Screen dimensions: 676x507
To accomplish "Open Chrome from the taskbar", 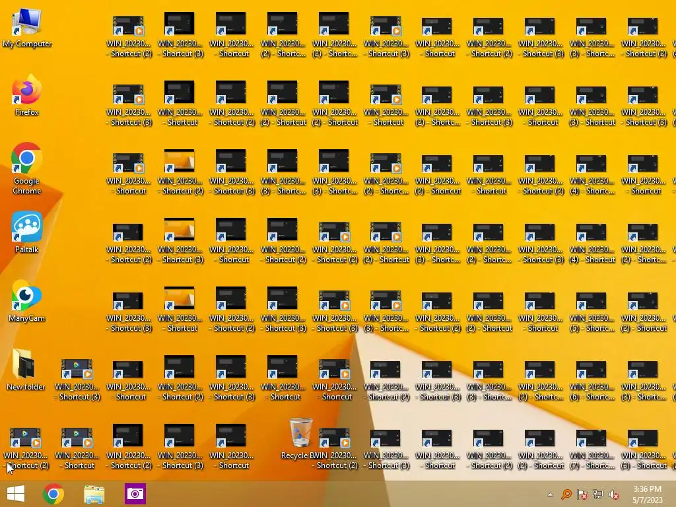I will point(53,494).
